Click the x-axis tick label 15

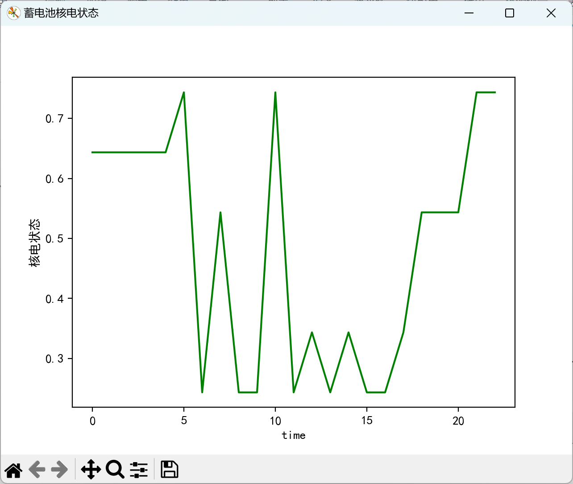coord(367,421)
